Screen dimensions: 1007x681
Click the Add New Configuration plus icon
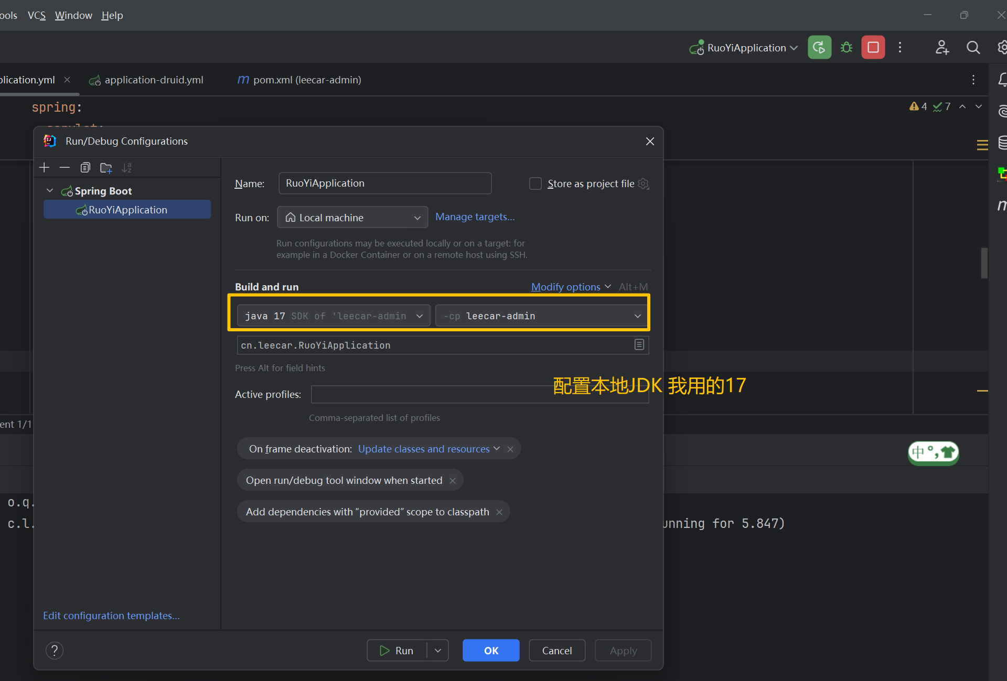click(x=45, y=168)
